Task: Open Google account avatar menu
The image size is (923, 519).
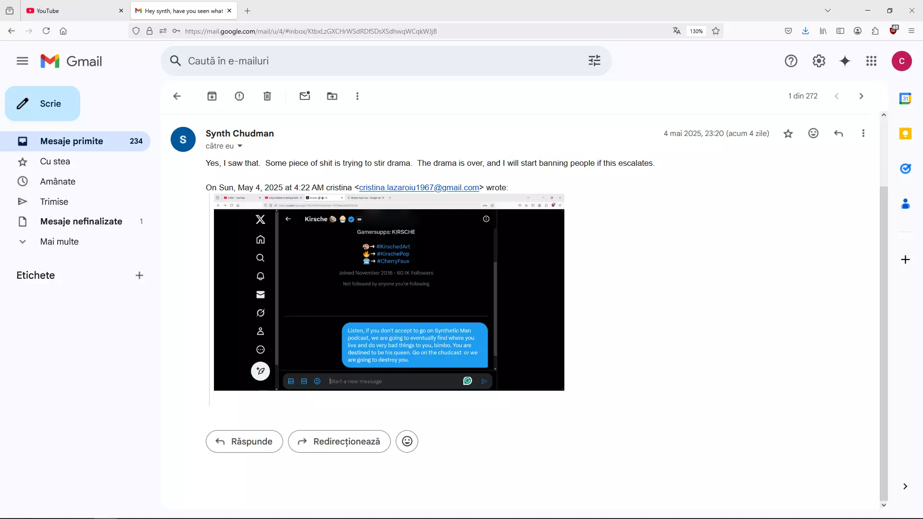Action: pos(902,61)
